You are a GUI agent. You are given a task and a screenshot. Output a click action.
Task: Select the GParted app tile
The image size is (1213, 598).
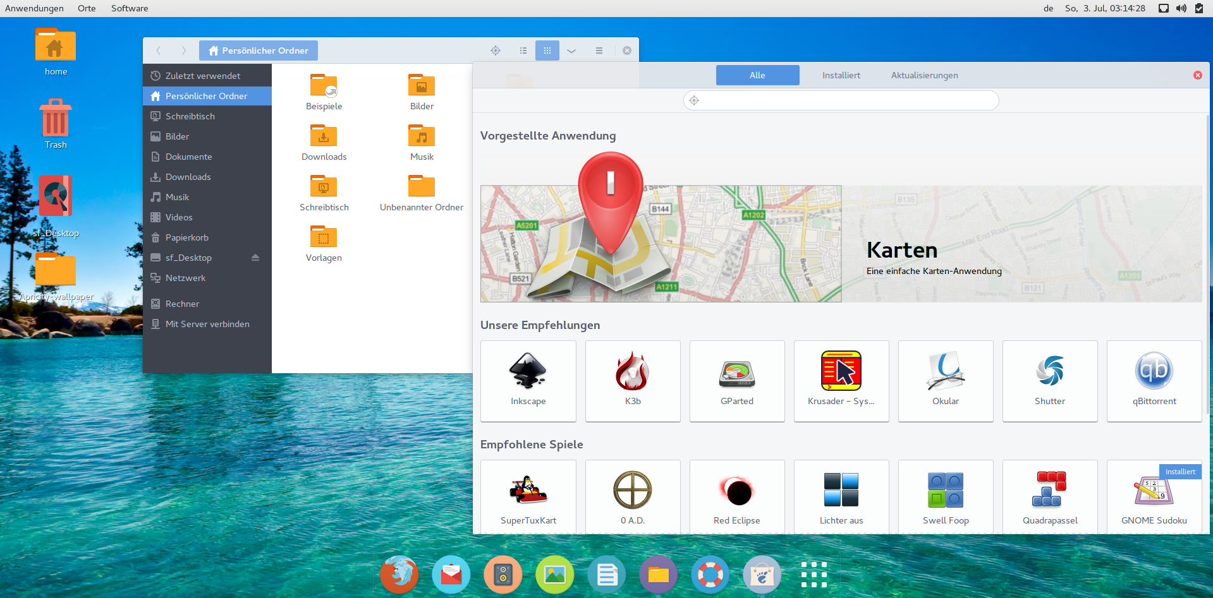tap(737, 381)
